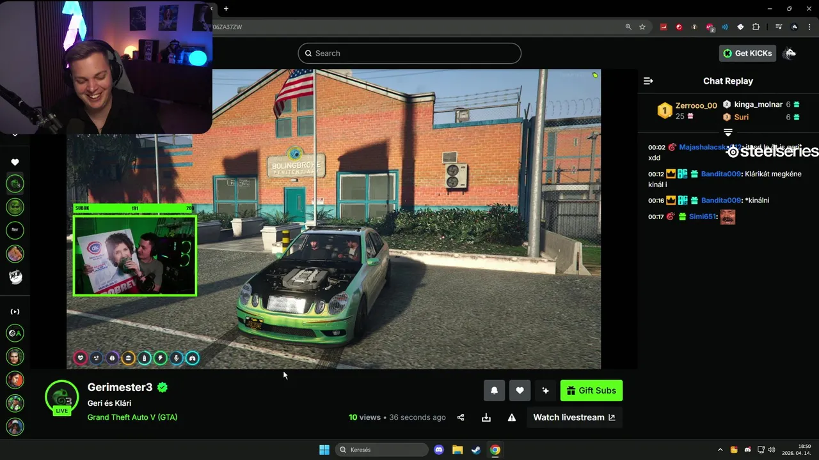The width and height of the screenshot is (819, 460).
Task: Share the clip with share icon
Action: [461, 417]
